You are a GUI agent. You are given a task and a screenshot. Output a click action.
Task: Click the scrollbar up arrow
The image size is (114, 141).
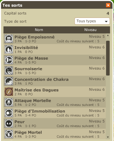point(108,36)
